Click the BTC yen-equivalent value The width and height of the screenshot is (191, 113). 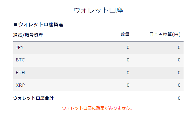(179, 60)
